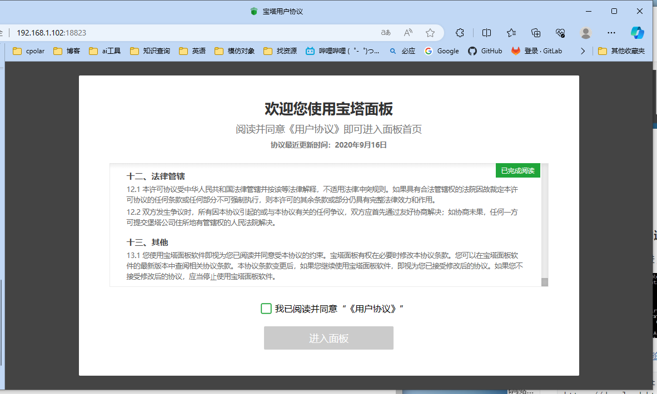Open the 哔哩哔哩 bookmark
Screen dimensions: 657x394
(x=342, y=51)
